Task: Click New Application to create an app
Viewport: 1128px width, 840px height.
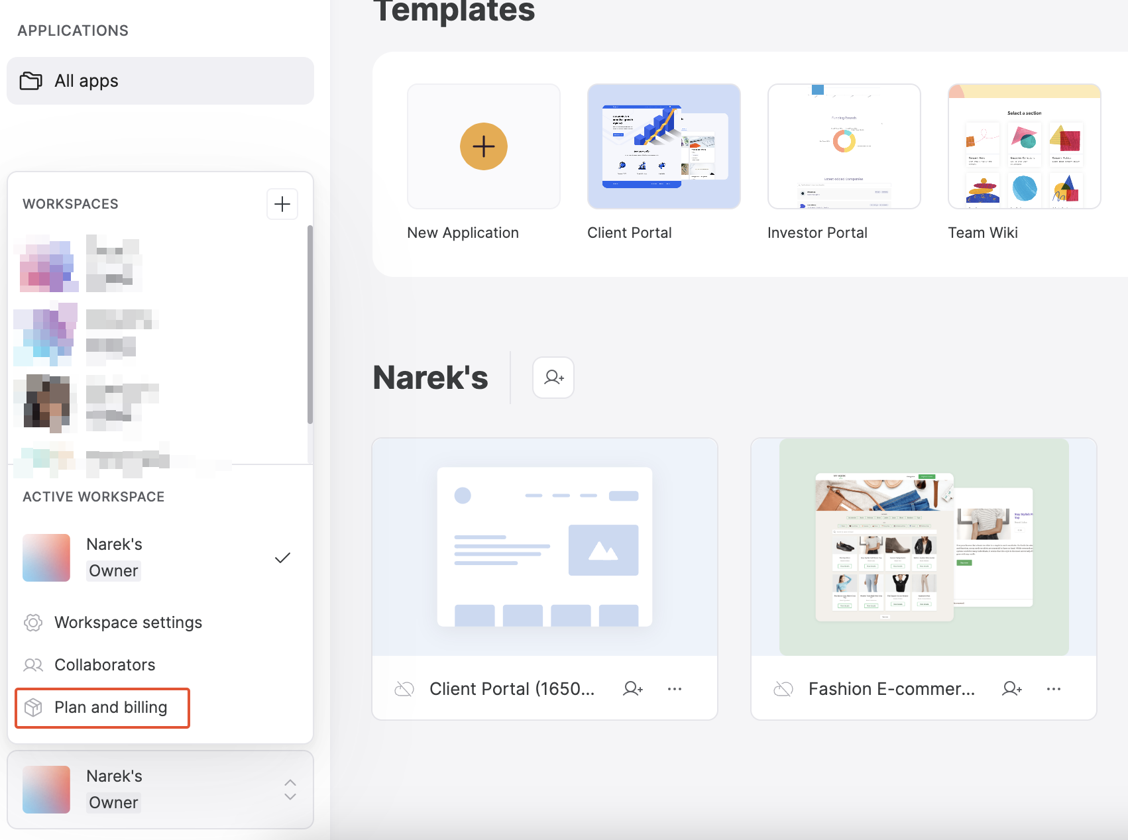Action: tap(483, 146)
